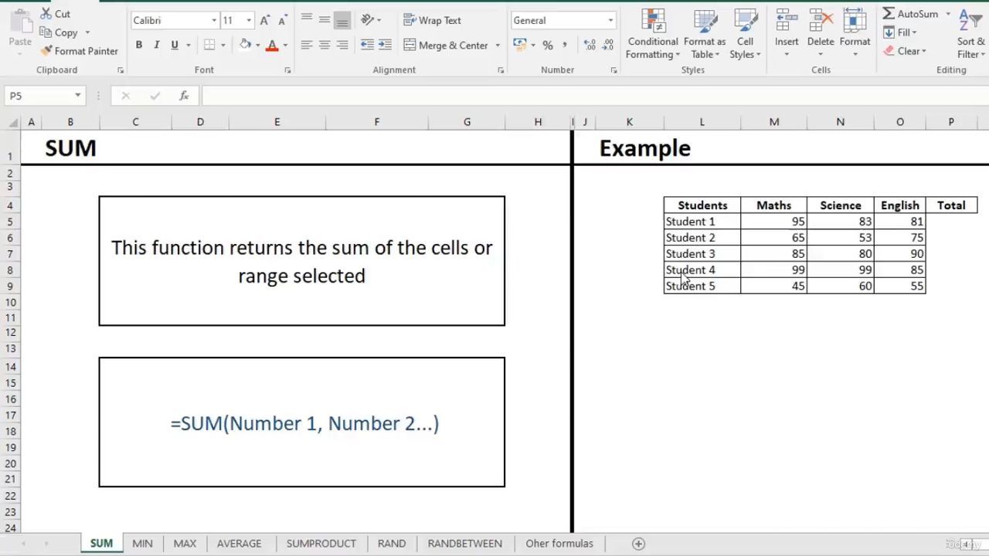Click the Insert cells icon
The width and height of the screenshot is (989, 556).
[787, 20]
